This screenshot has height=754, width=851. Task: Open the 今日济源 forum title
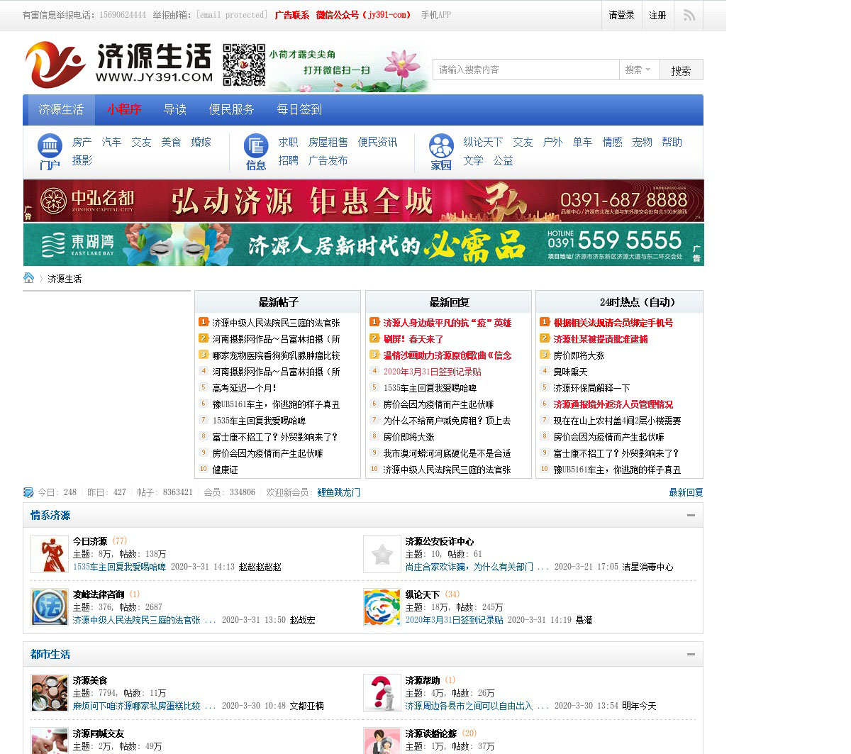(90, 541)
